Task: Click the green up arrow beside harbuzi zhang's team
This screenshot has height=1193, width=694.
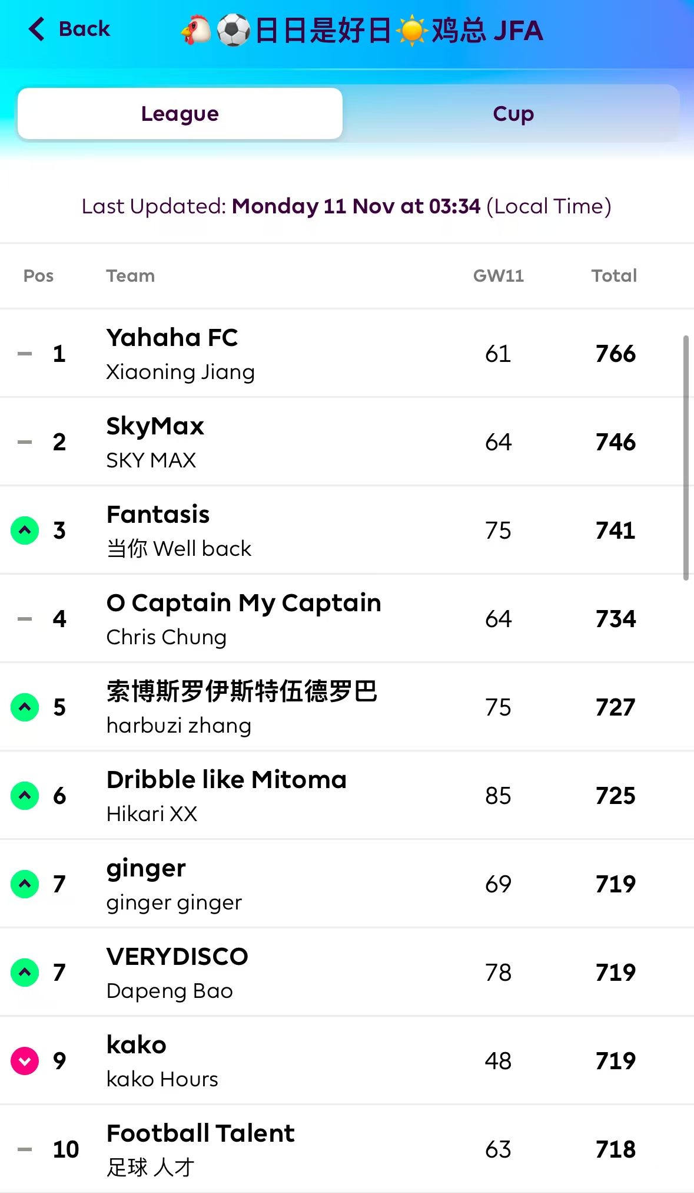Action: pos(25,707)
